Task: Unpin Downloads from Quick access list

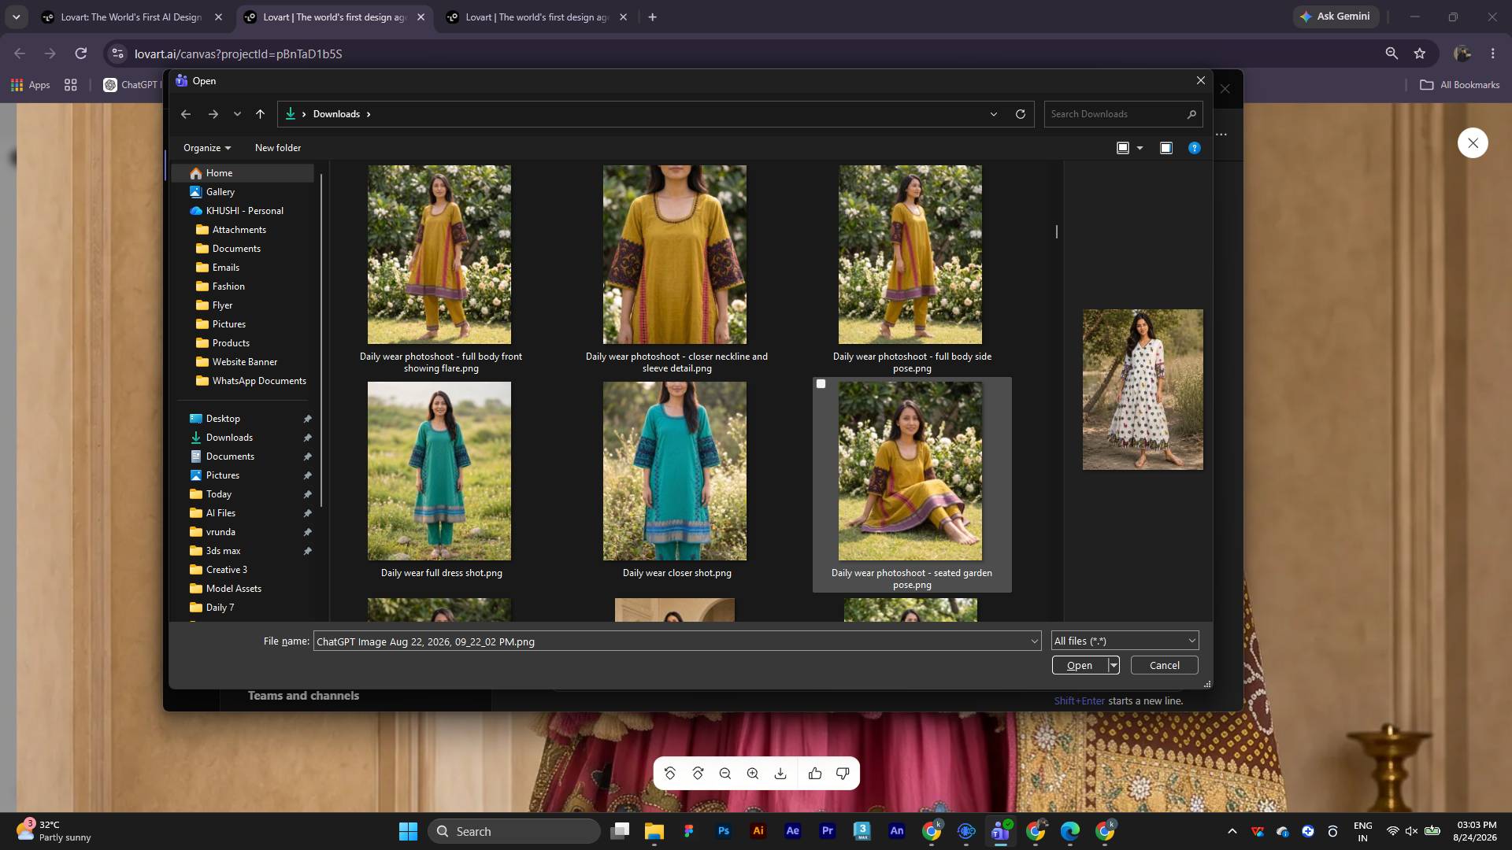Action: tap(307, 438)
